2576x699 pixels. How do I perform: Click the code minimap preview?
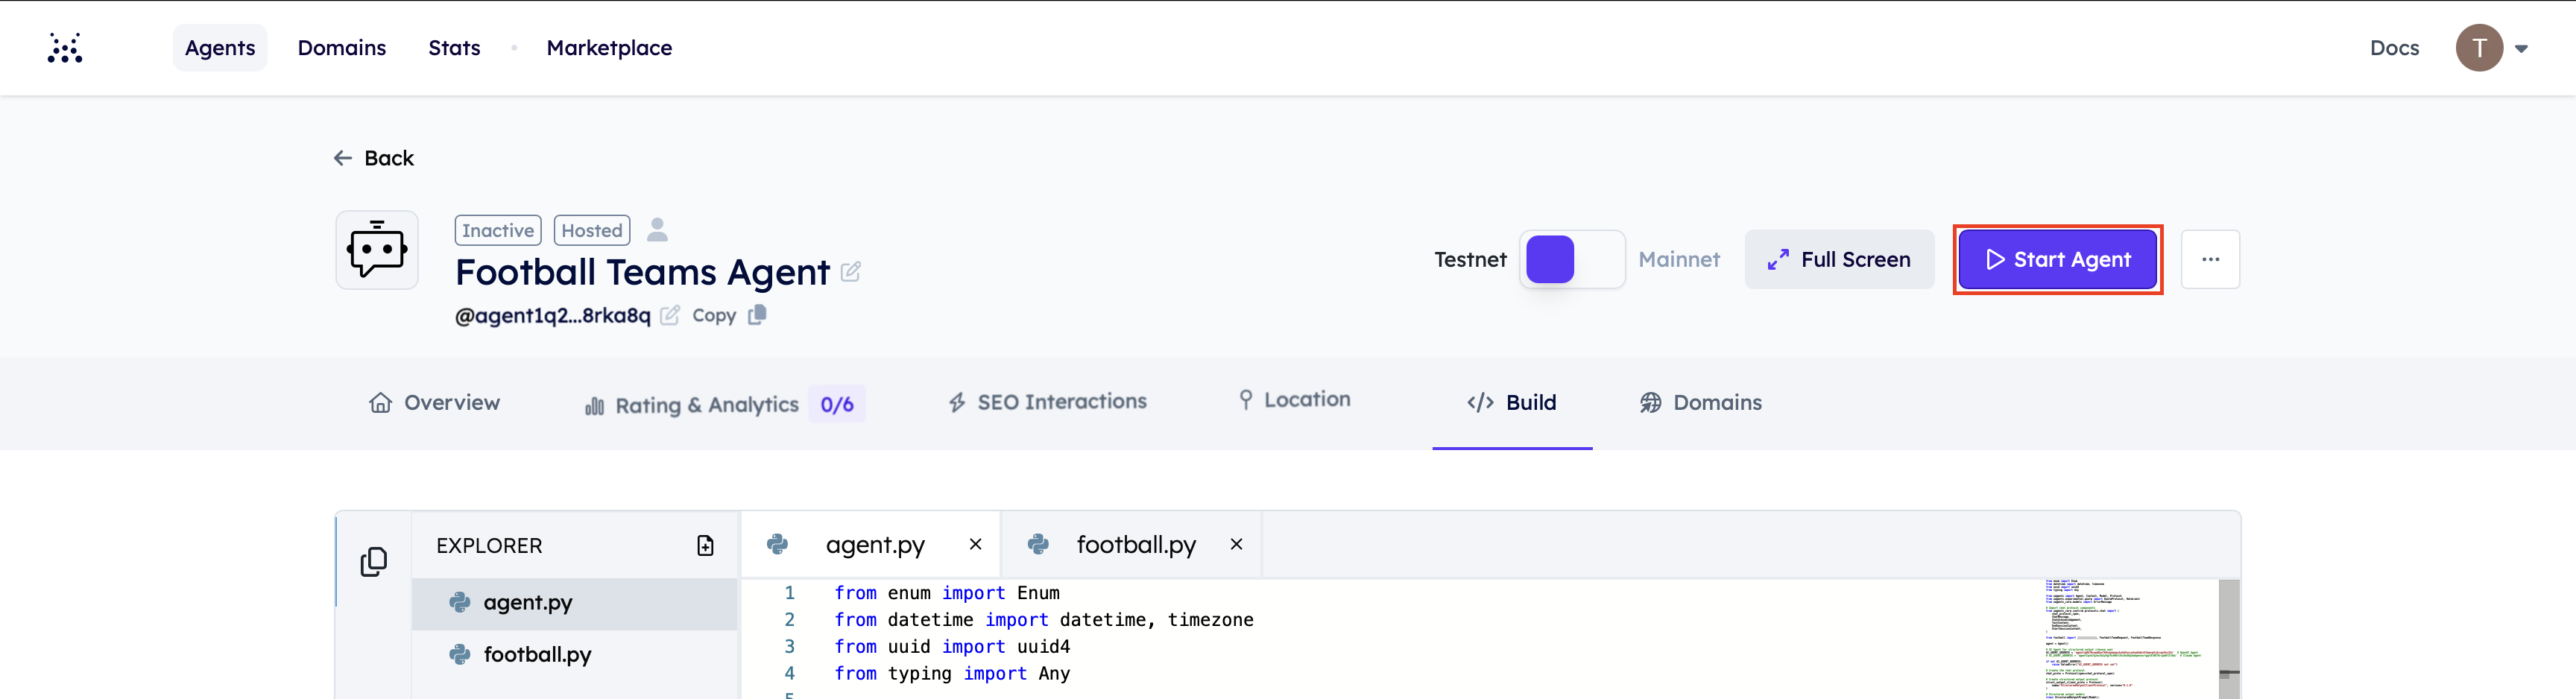(x=2129, y=638)
